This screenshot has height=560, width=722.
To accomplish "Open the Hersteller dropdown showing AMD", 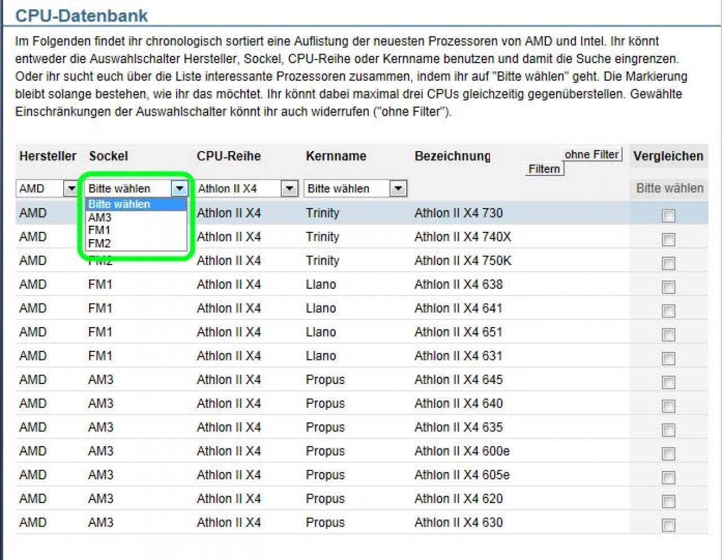I will (x=48, y=188).
